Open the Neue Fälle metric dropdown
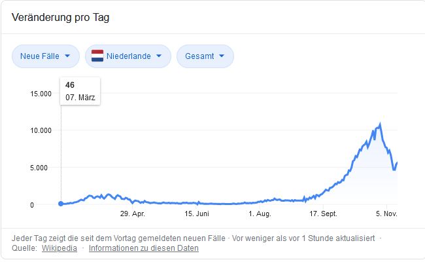This screenshot has width=425, height=262. [45, 56]
